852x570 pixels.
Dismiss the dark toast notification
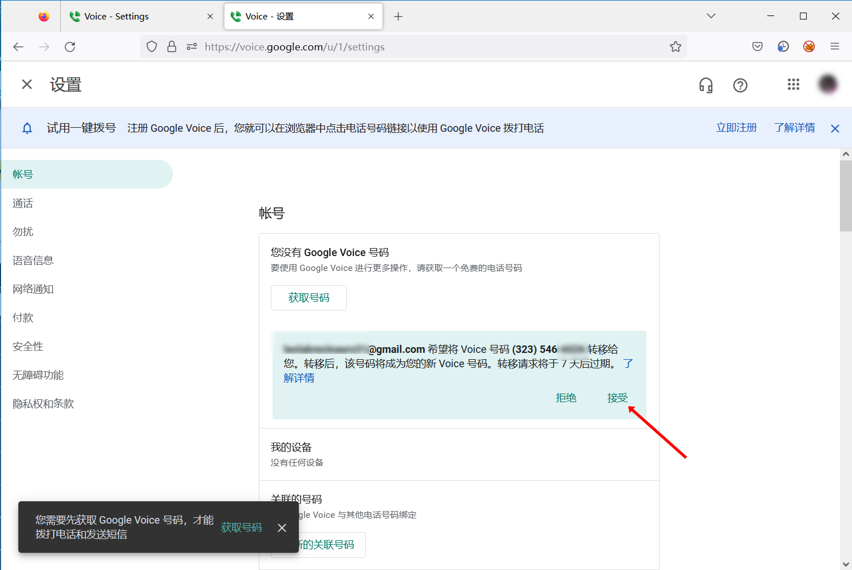(x=282, y=528)
